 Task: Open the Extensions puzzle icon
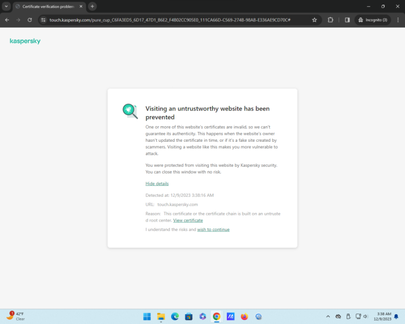330,20
